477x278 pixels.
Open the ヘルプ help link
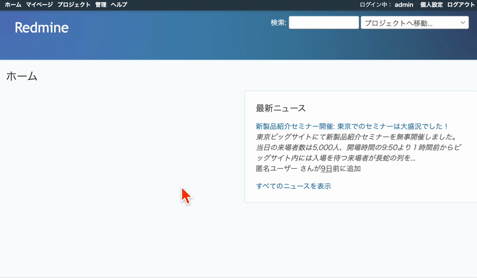coord(119,5)
